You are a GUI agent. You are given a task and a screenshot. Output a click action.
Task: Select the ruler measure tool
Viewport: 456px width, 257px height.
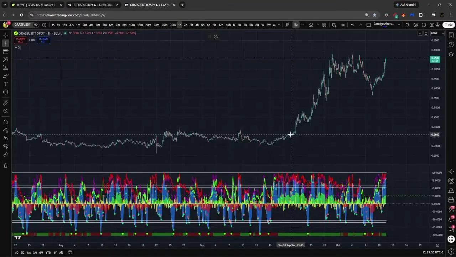click(x=5, y=103)
